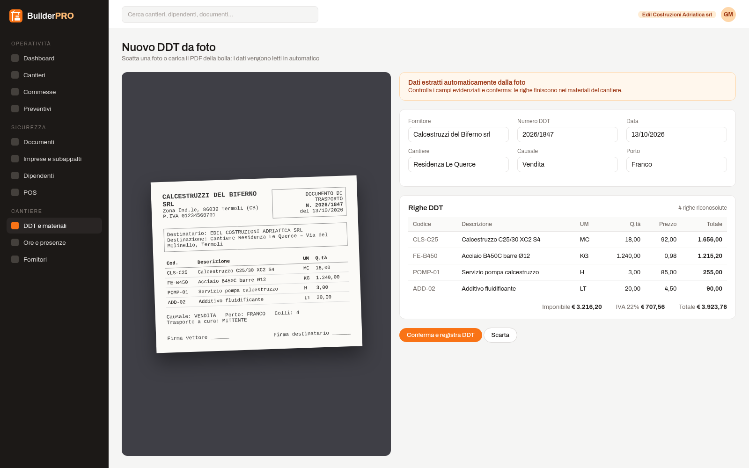Viewport: 749px width, 468px height.
Task: Click the Dashboard sidebar icon
Action: (15, 58)
